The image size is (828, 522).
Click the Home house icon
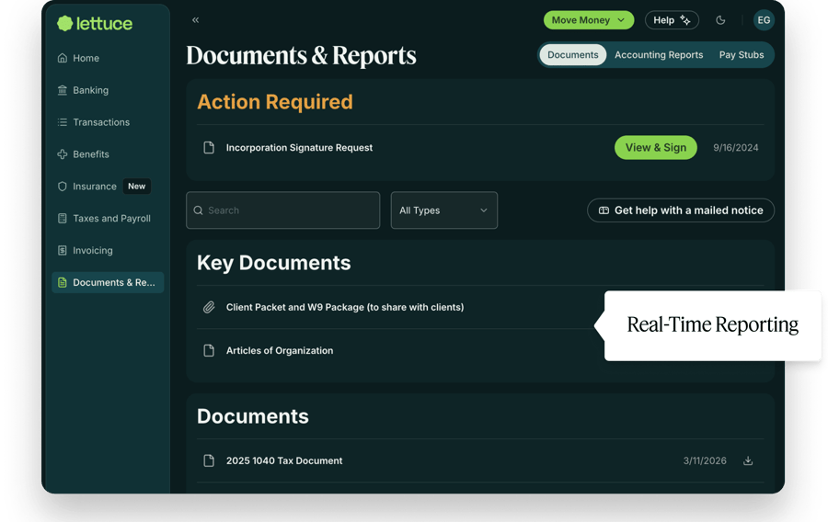(x=63, y=58)
